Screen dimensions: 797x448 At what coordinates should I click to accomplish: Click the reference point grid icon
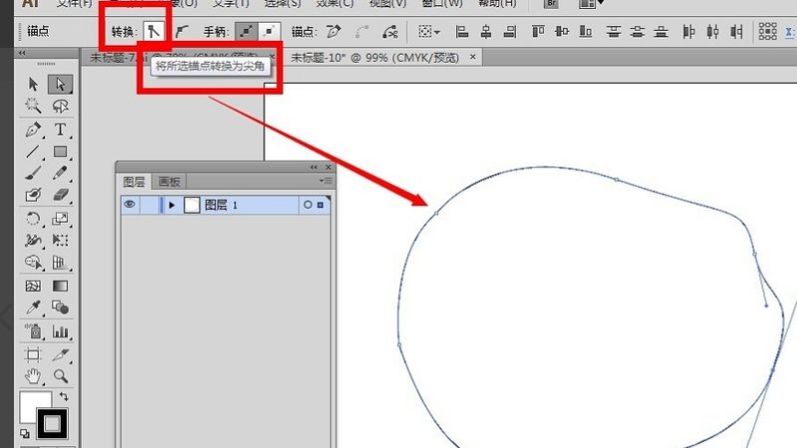pyautogui.click(x=767, y=32)
